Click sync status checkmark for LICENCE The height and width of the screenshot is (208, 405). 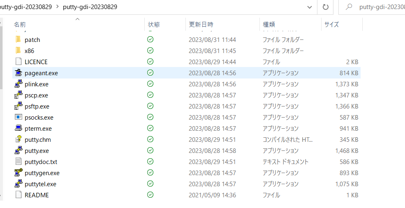(x=150, y=62)
